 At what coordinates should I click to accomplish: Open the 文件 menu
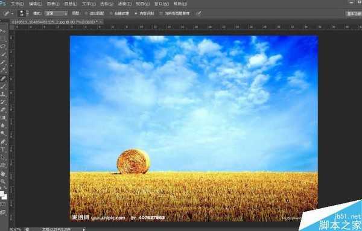coord(17,4)
